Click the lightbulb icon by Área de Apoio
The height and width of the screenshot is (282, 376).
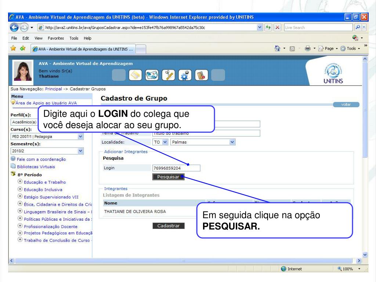coord(13,102)
